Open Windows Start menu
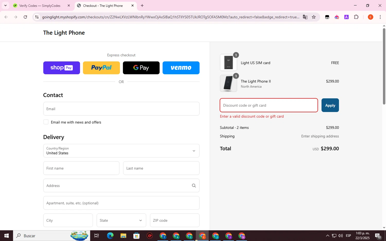The image size is (386, 241). click(x=6, y=236)
